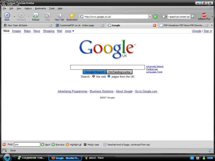Open the History menu
Image resolution: width=215 pixels, height=161 pixels.
pos(28,9)
